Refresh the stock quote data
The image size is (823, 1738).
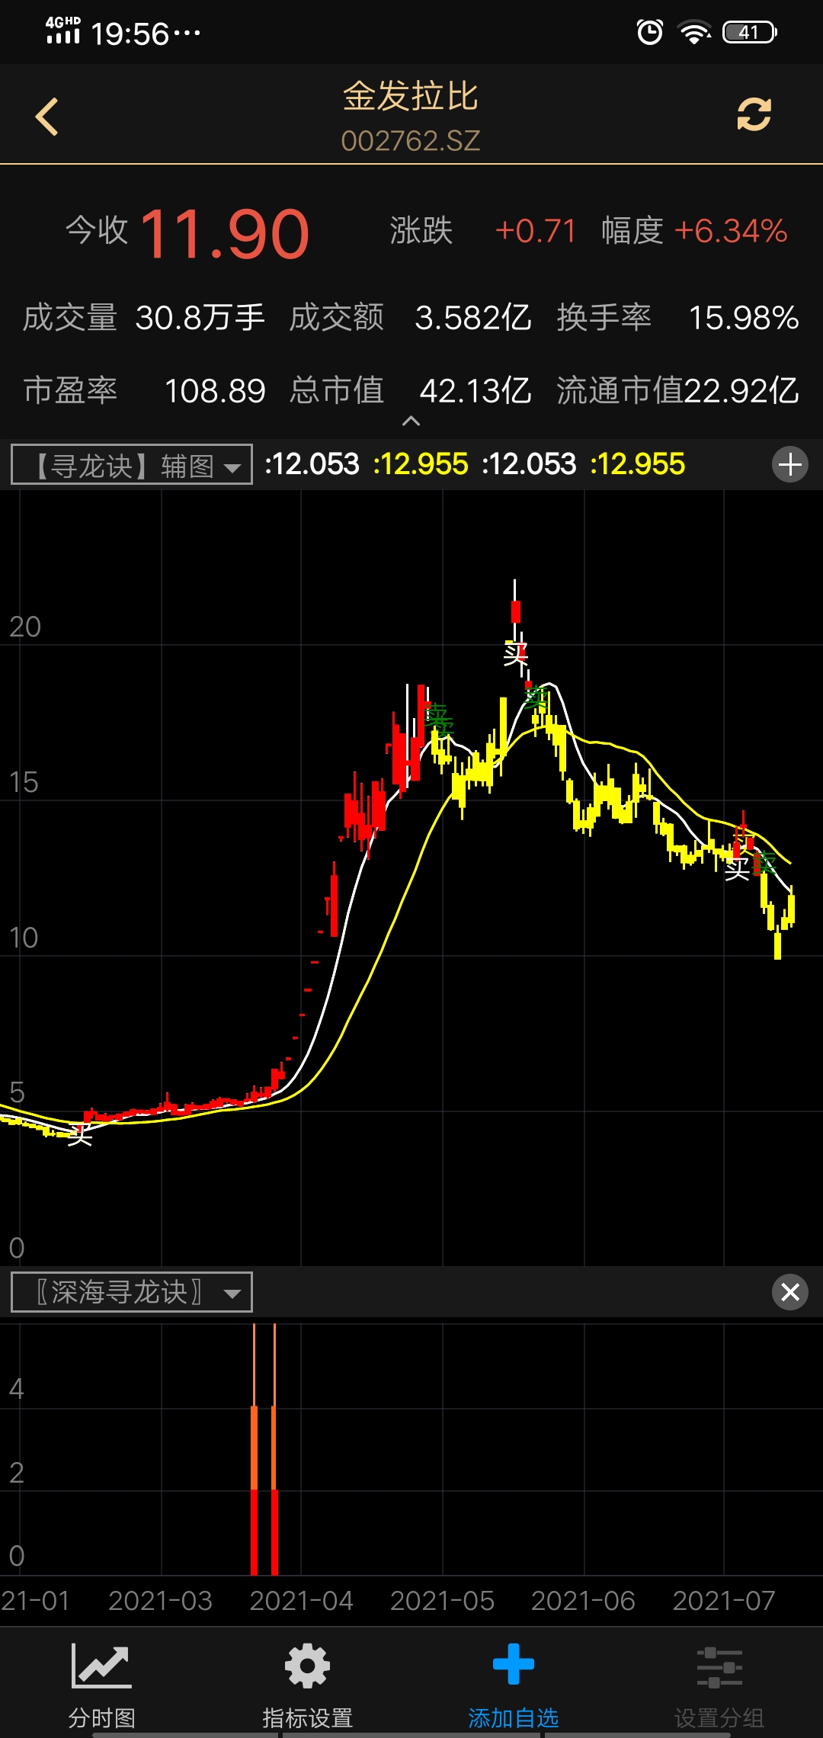[754, 115]
